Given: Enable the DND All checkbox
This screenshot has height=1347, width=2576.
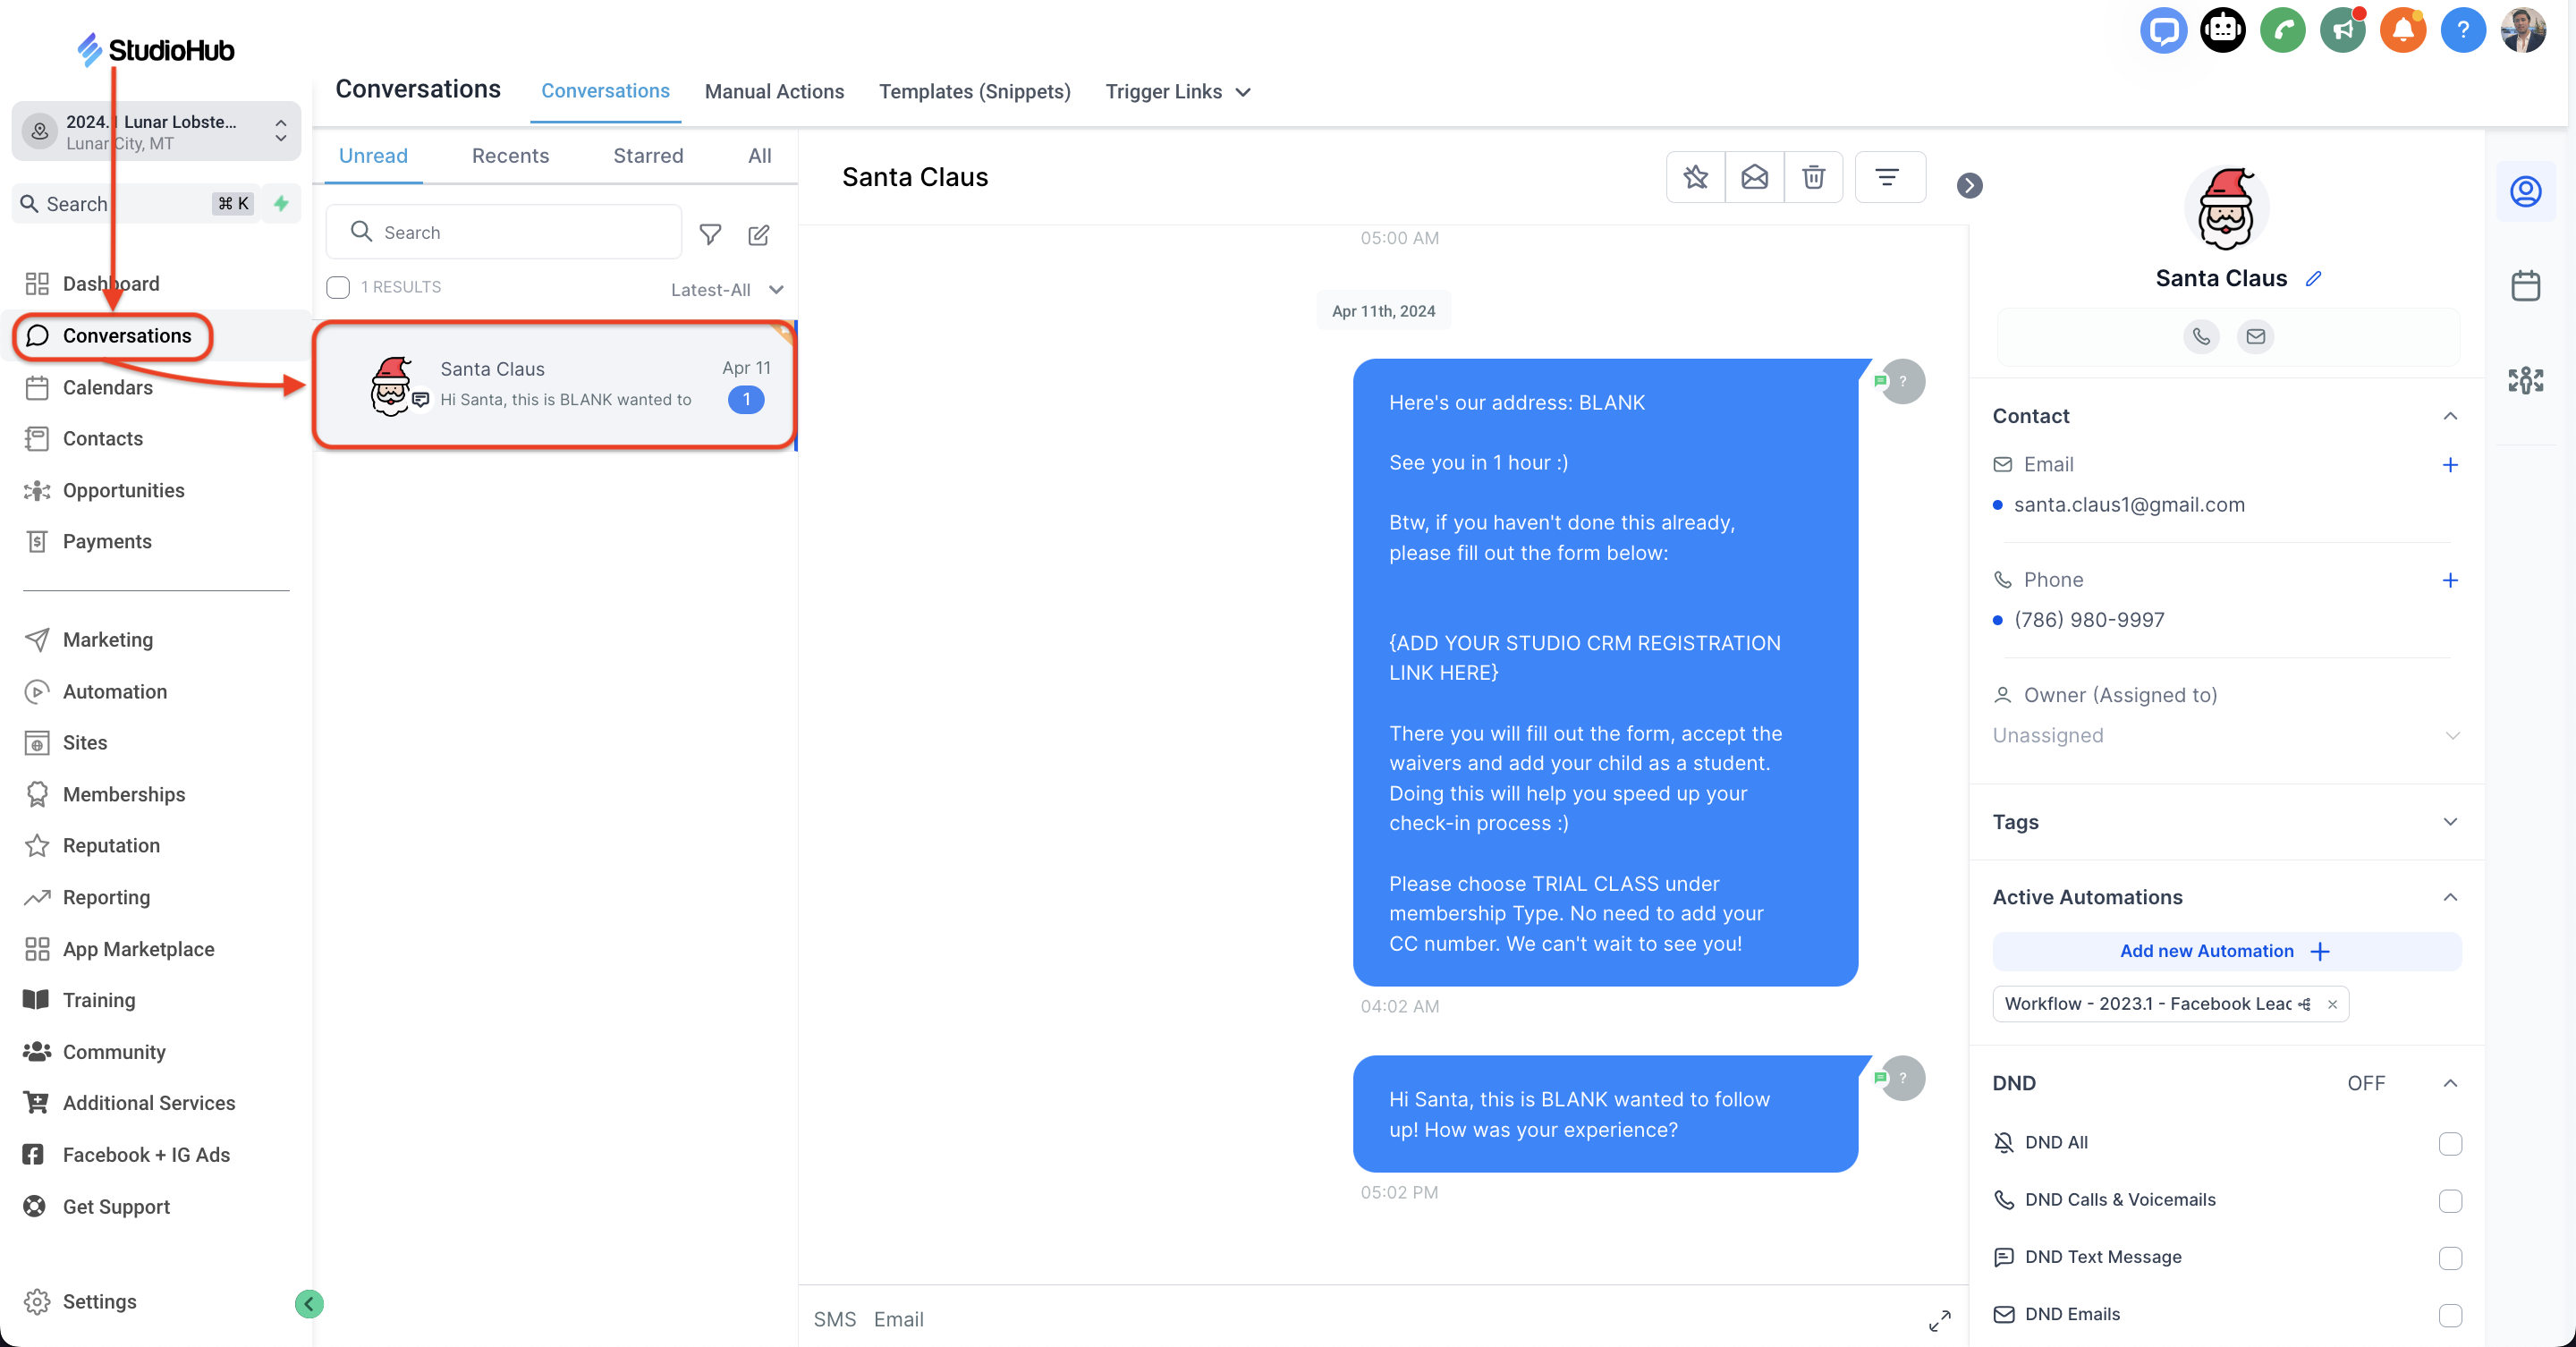Looking at the screenshot, I should coord(2449,1143).
